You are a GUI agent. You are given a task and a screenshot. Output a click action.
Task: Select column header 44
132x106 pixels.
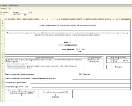coord(52,19)
